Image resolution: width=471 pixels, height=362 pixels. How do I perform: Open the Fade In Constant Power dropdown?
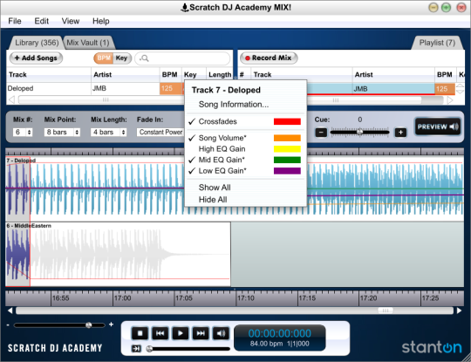pos(160,133)
